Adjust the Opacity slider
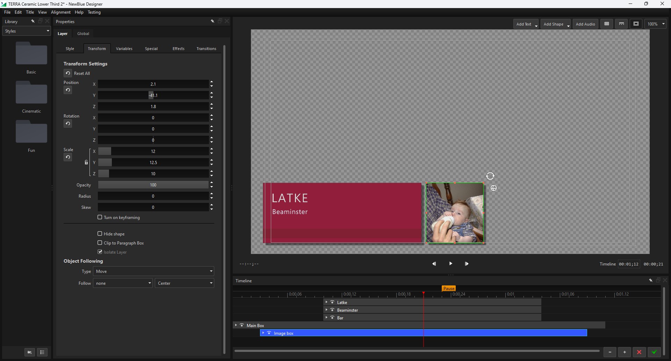 [x=153, y=185]
